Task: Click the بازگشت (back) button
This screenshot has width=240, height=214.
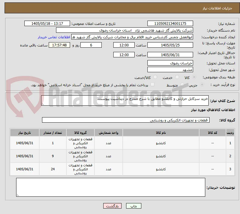Action: click(112, 206)
